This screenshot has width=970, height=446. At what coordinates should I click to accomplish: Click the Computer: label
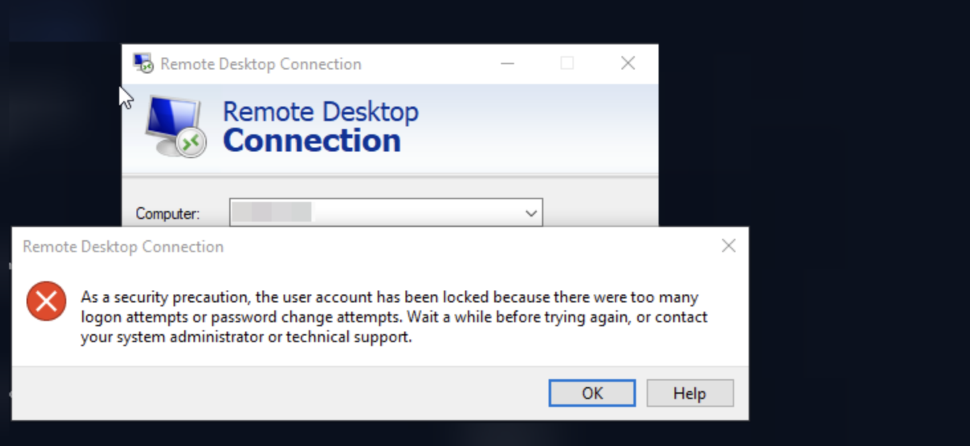168,214
